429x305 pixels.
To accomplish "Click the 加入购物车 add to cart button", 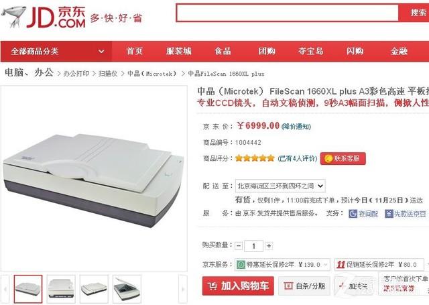I will (238, 286).
